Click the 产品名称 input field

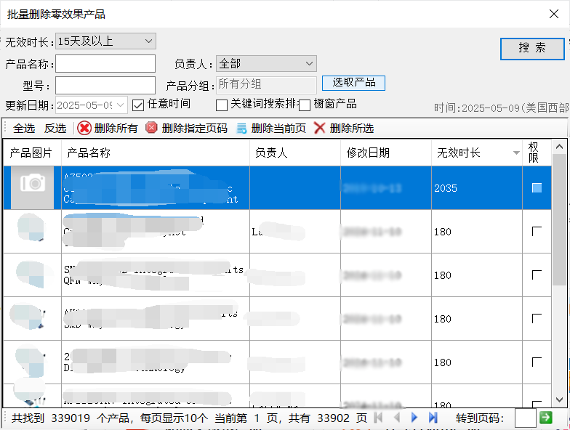(x=105, y=64)
